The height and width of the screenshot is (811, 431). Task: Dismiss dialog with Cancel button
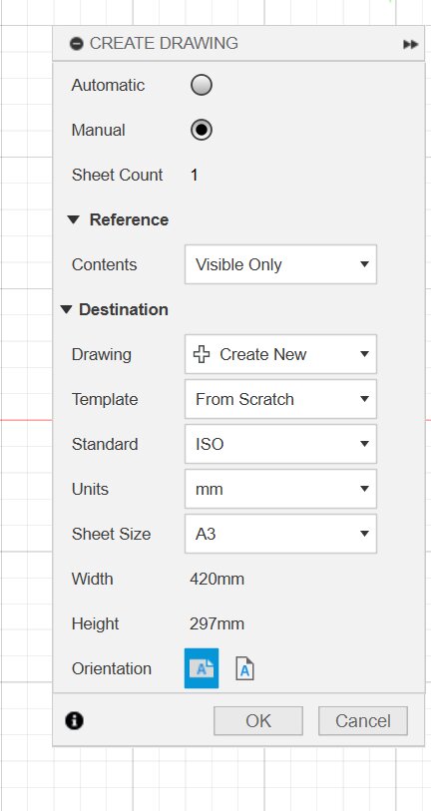click(363, 720)
